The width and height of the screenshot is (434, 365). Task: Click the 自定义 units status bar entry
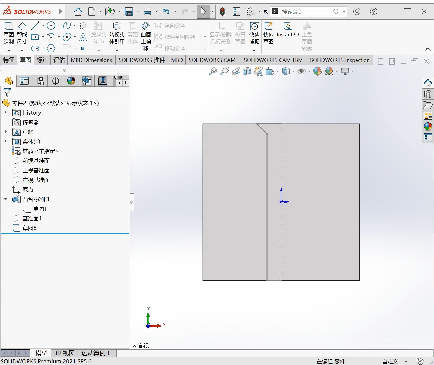coord(390,361)
